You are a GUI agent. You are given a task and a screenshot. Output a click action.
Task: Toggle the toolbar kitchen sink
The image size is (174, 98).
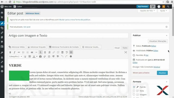(71, 52)
